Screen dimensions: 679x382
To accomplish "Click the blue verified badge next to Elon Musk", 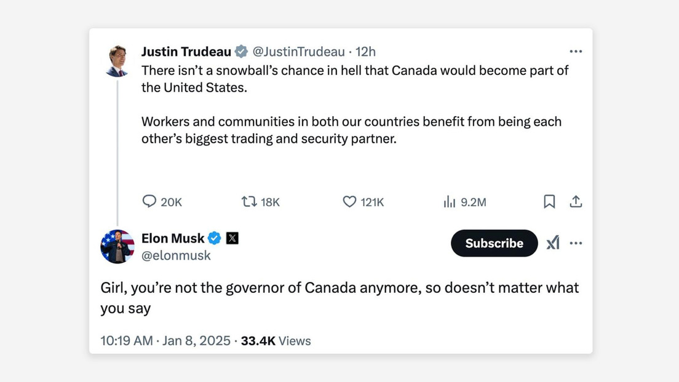I will [213, 238].
